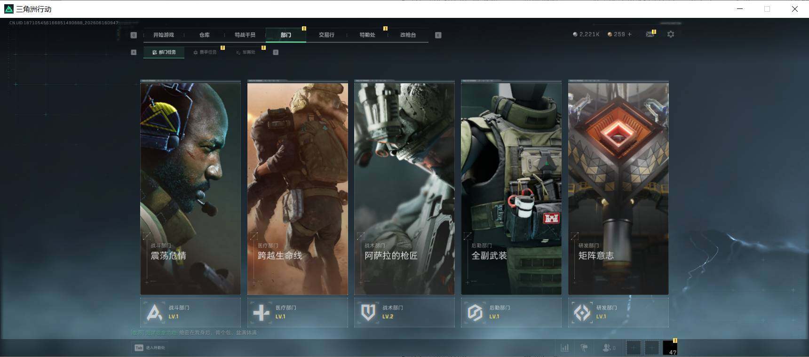Click the player avatar showing 47
The image size is (809, 357).
coord(670,348)
